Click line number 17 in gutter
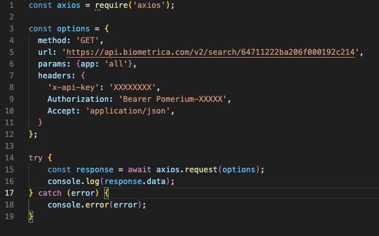Screen dimensions: 379x236 pyautogui.click(x=9, y=193)
